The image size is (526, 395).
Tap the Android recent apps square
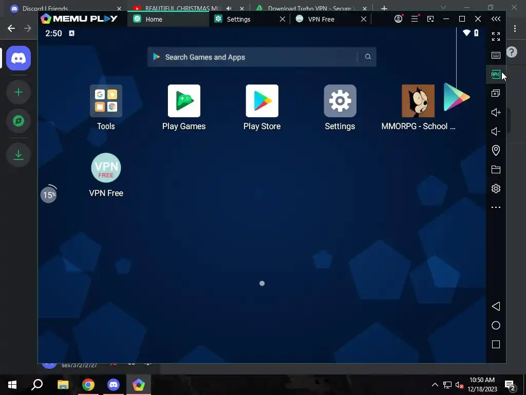496,344
